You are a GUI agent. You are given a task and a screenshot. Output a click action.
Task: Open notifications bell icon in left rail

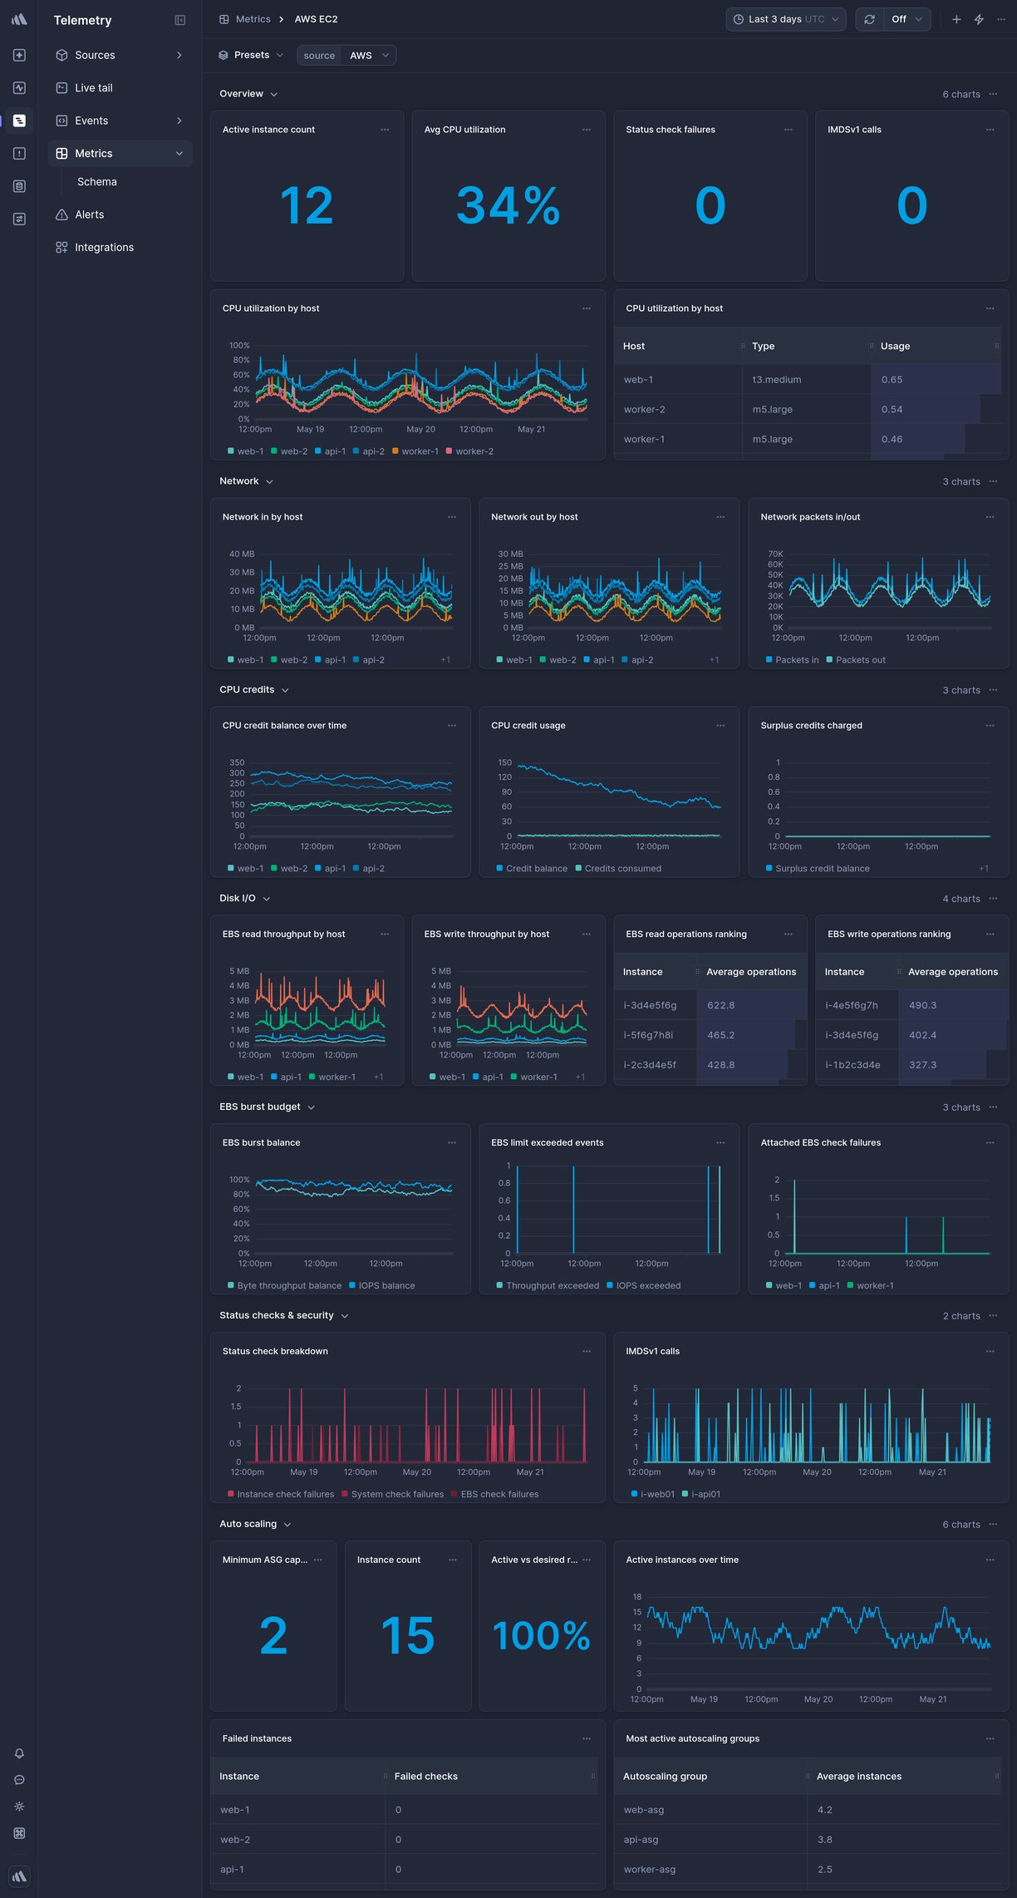click(x=19, y=1753)
